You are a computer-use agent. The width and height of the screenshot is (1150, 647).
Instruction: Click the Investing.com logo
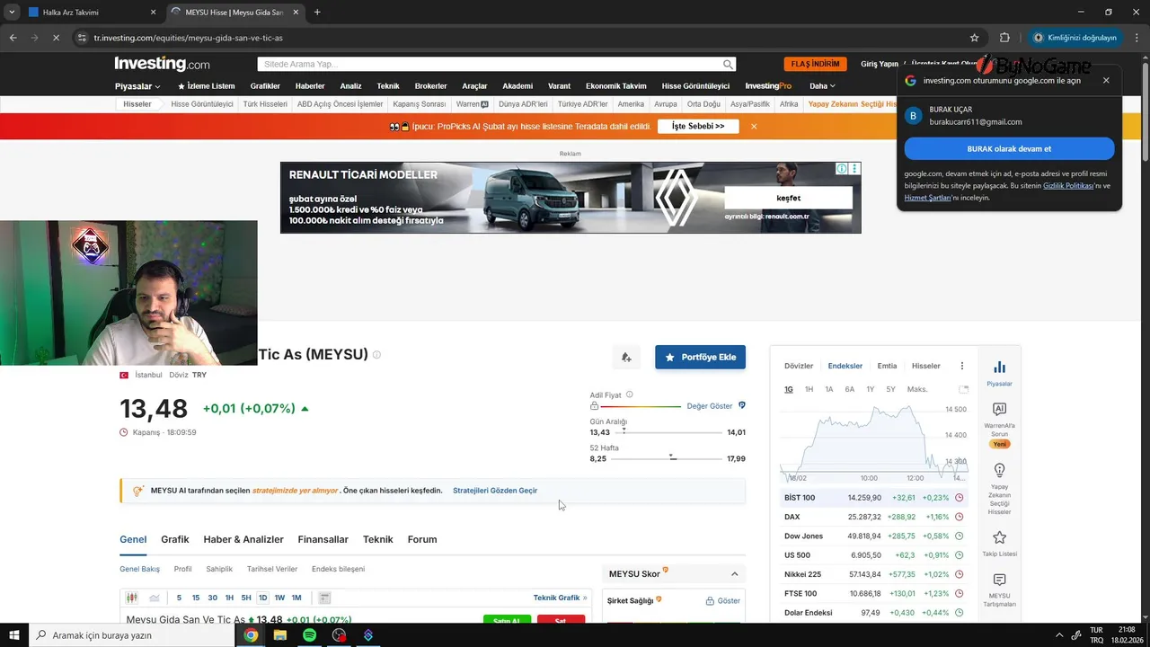(162, 64)
